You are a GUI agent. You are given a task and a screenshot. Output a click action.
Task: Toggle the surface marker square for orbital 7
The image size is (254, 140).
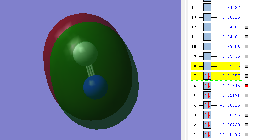pos(246,76)
